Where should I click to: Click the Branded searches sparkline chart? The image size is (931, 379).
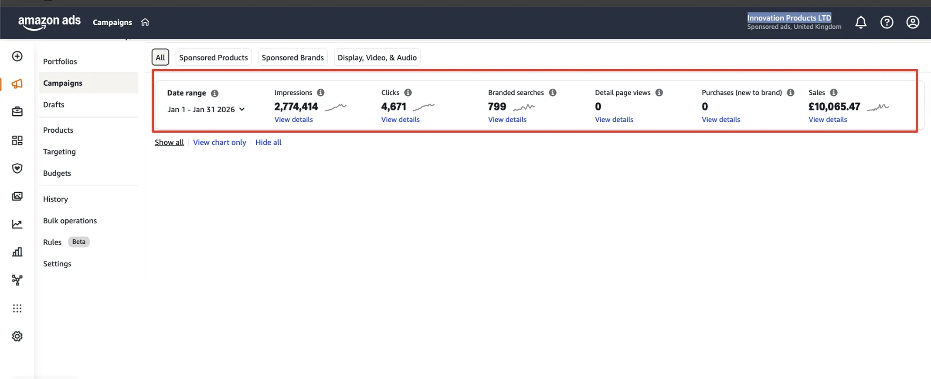(524, 107)
